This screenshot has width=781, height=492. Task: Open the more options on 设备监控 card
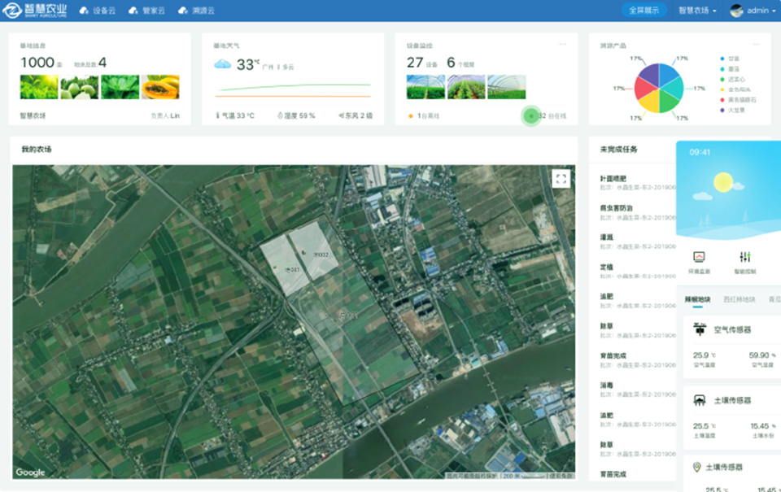click(562, 44)
